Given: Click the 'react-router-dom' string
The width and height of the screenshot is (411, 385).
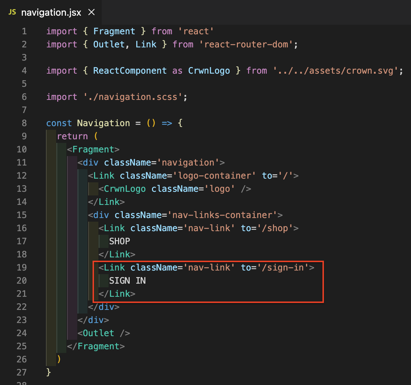Looking at the screenshot, I should pos(246,44).
